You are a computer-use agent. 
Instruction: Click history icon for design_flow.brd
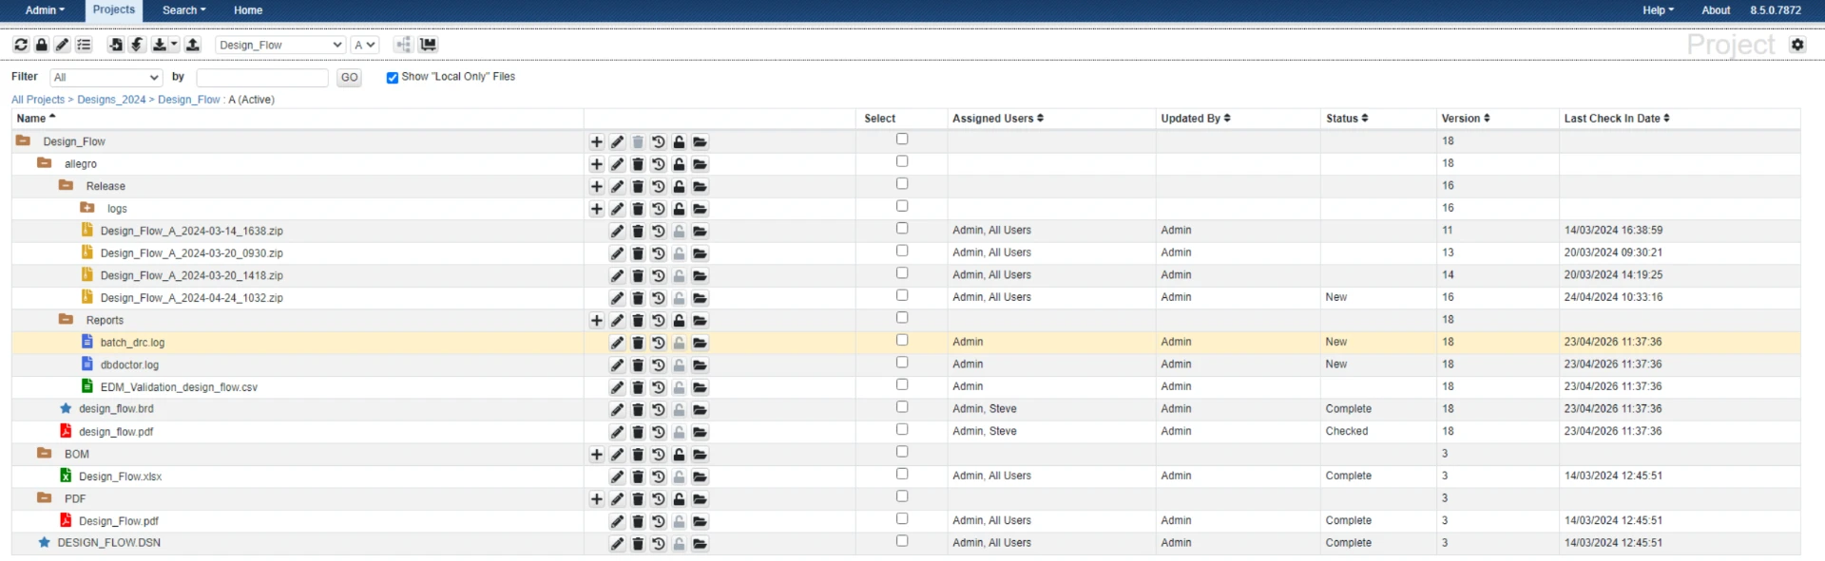coord(659,410)
